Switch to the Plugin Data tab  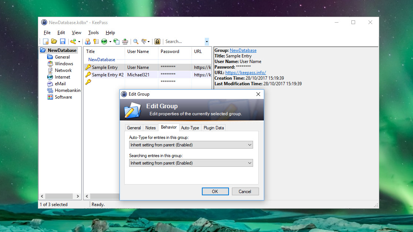(x=214, y=128)
